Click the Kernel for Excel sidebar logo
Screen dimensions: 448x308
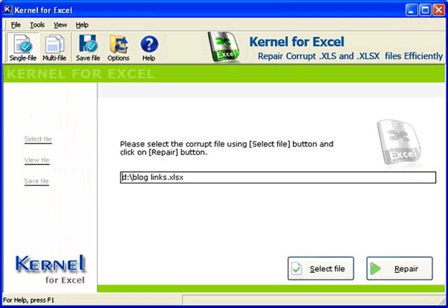pyautogui.click(x=50, y=267)
